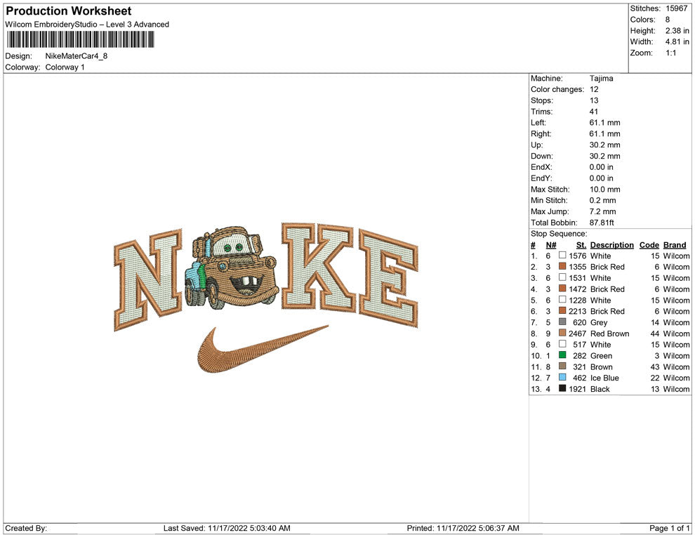Click the brick red swatch in stop 2
695x535 pixels.
point(562,266)
